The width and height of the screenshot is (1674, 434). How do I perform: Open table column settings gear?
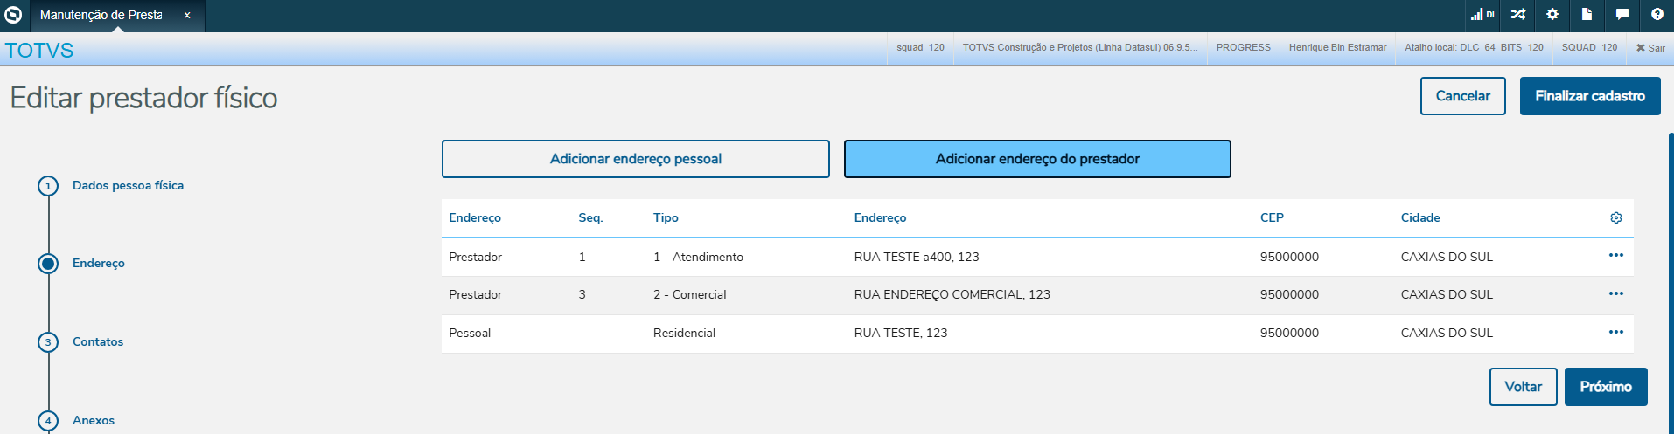pyautogui.click(x=1616, y=217)
